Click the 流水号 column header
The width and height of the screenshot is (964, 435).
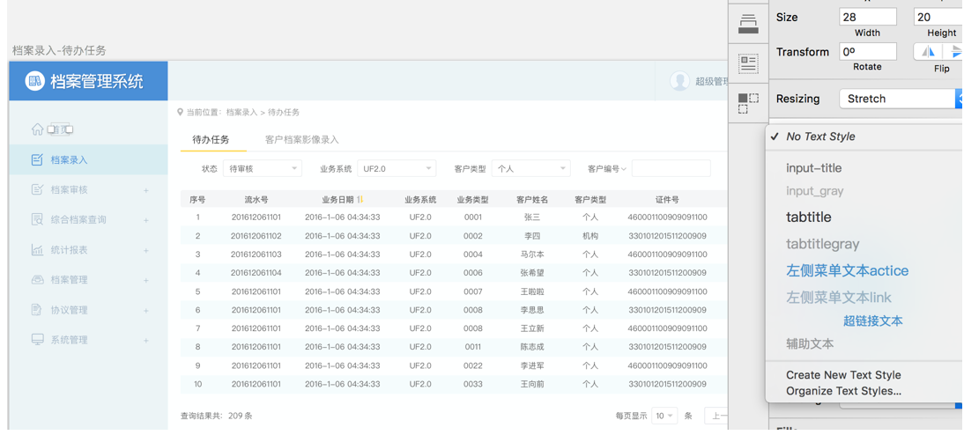256,200
